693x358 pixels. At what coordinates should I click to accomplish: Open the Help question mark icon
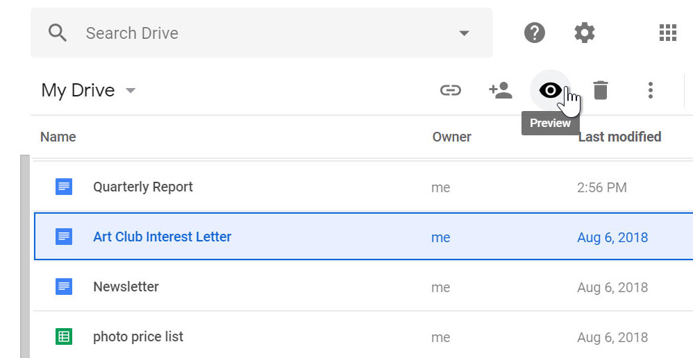coord(535,33)
